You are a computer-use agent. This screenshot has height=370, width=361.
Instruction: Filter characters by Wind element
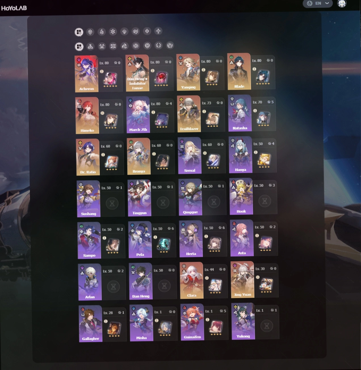tap(136, 31)
